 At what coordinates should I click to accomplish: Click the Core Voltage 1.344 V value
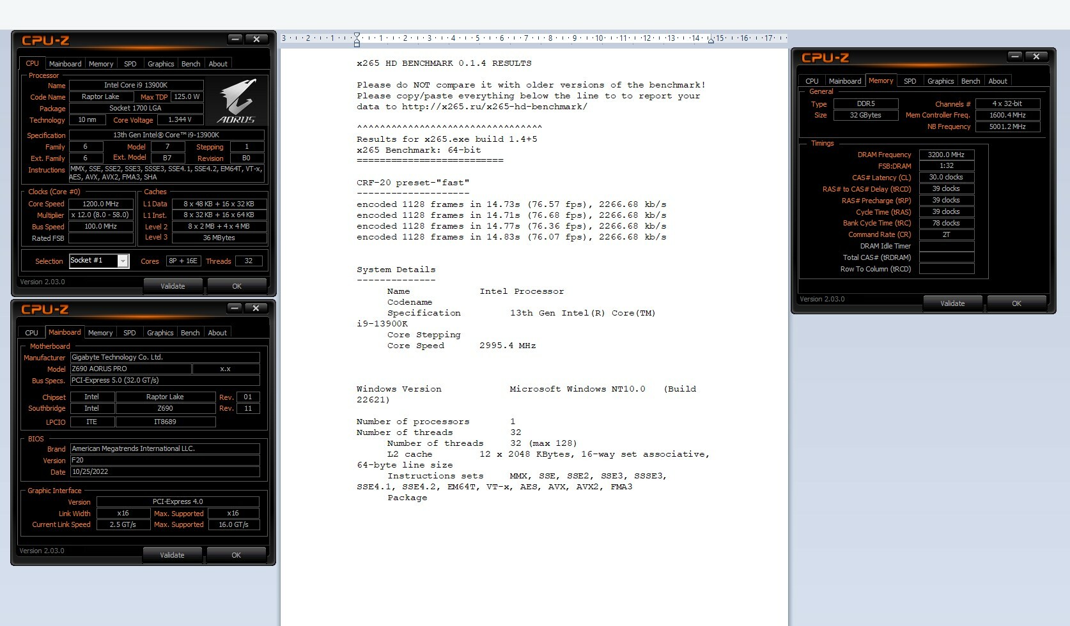point(181,119)
